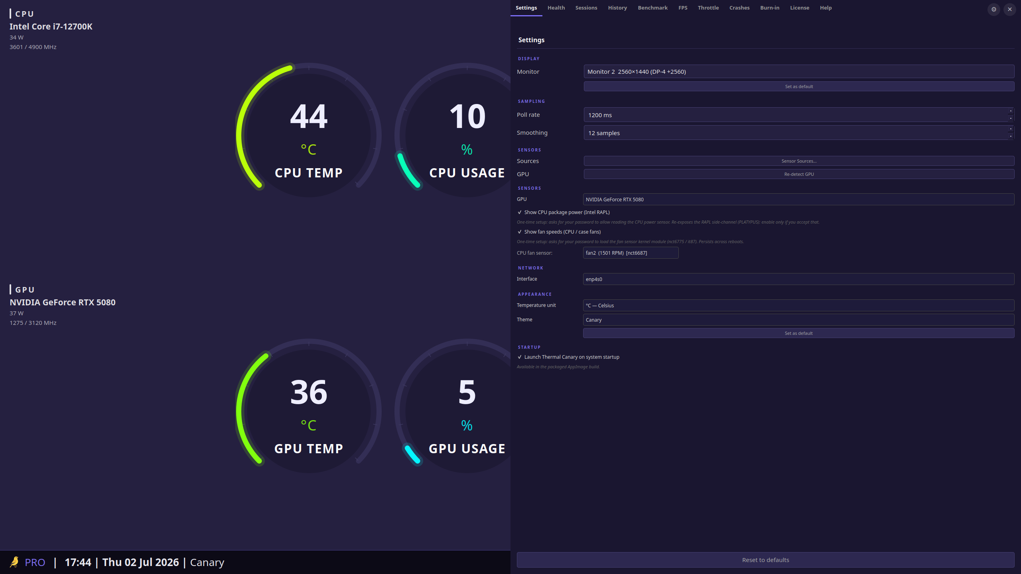
Task: Open the Crashes tab
Action: [739, 8]
